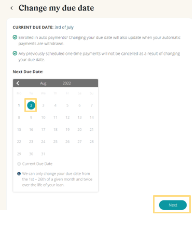Image resolution: width=195 pixels, height=231 pixels.
Task: Go back using the arrow beside Change my due date
Action: pos(11,8)
